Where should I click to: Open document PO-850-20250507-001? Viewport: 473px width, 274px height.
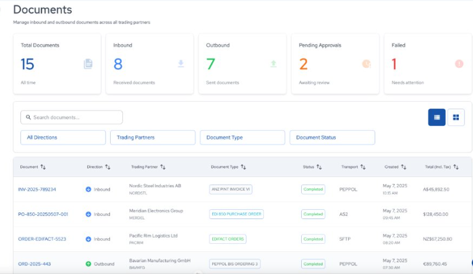click(43, 214)
